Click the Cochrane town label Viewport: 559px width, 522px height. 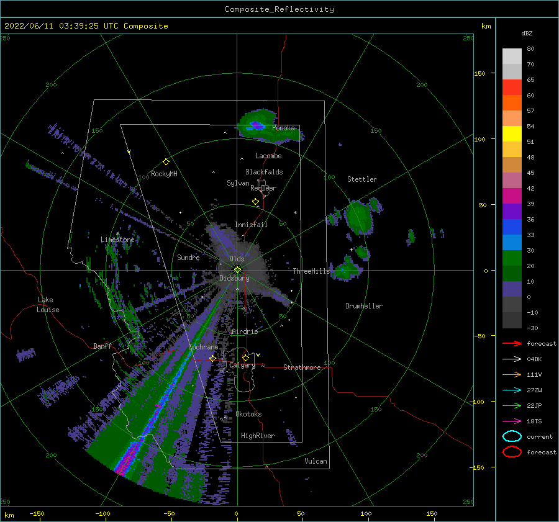point(203,347)
